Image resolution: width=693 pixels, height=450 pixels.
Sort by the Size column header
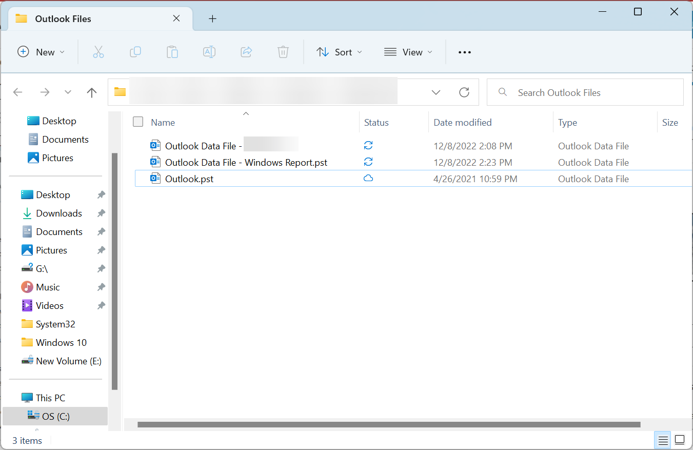click(670, 123)
